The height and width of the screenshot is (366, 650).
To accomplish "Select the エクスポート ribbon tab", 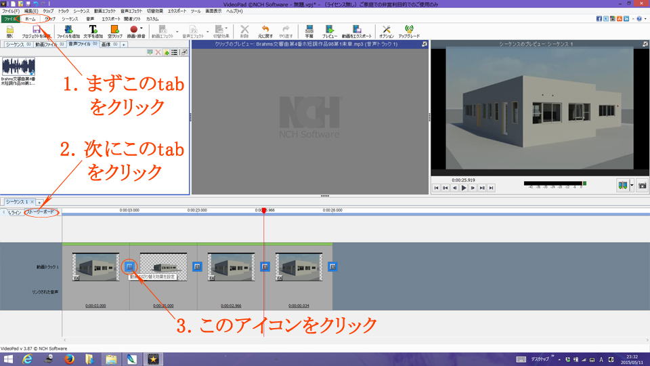I will click(110, 19).
